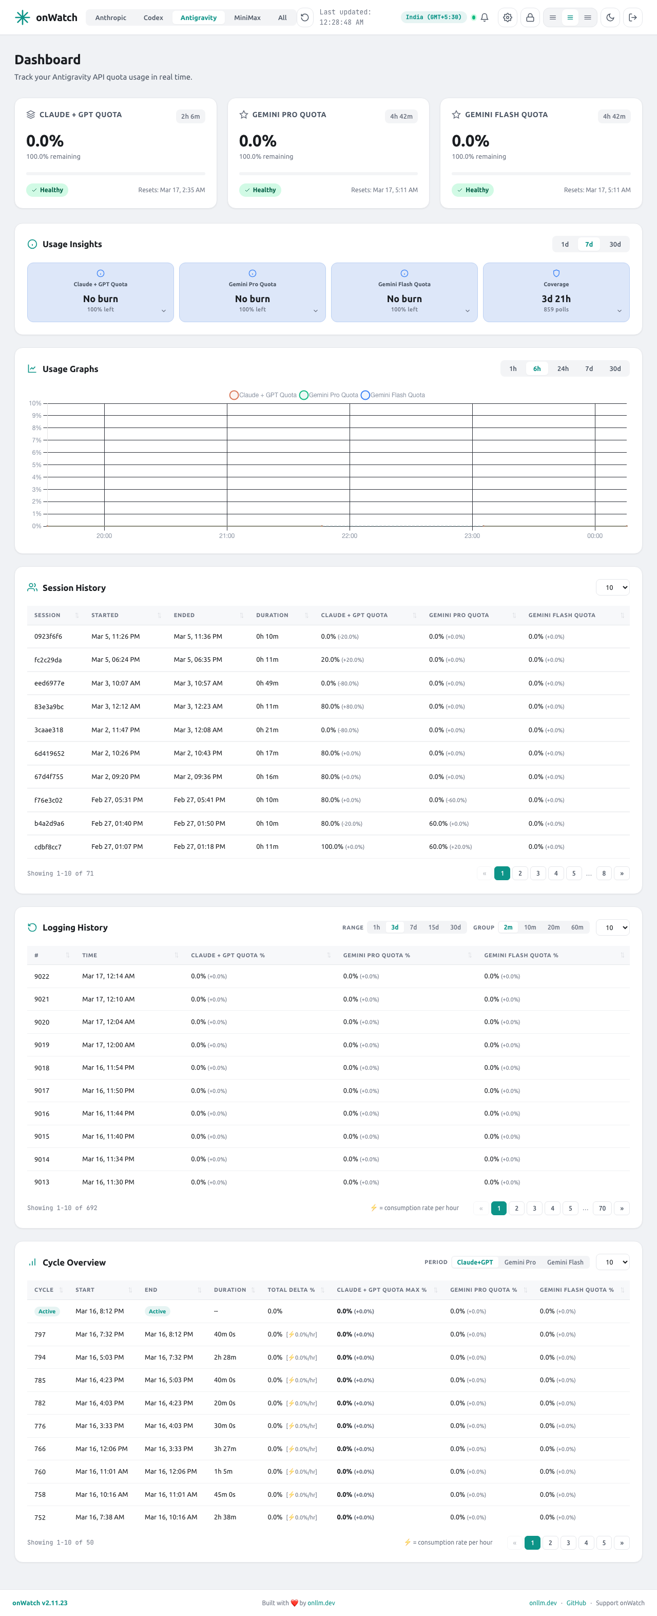
Task: Select Gemini Flash period in Cycle Overview
Action: [x=565, y=1262]
